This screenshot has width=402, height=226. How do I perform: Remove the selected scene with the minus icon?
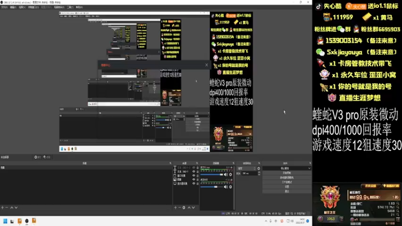[x=7, y=207]
